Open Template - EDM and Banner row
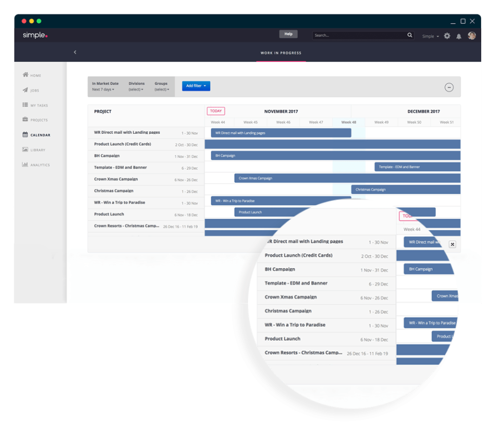 click(146, 168)
